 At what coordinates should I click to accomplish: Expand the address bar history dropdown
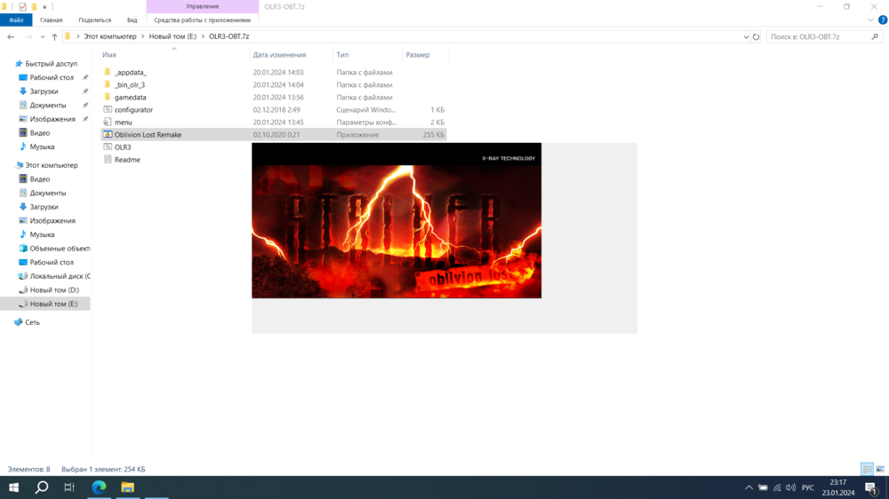click(746, 37)
